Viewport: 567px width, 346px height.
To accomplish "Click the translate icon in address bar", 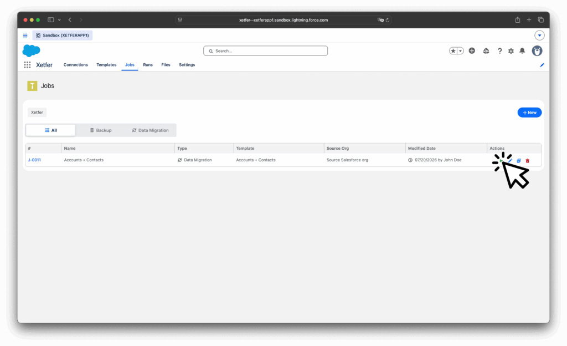I will click(380, 20).
